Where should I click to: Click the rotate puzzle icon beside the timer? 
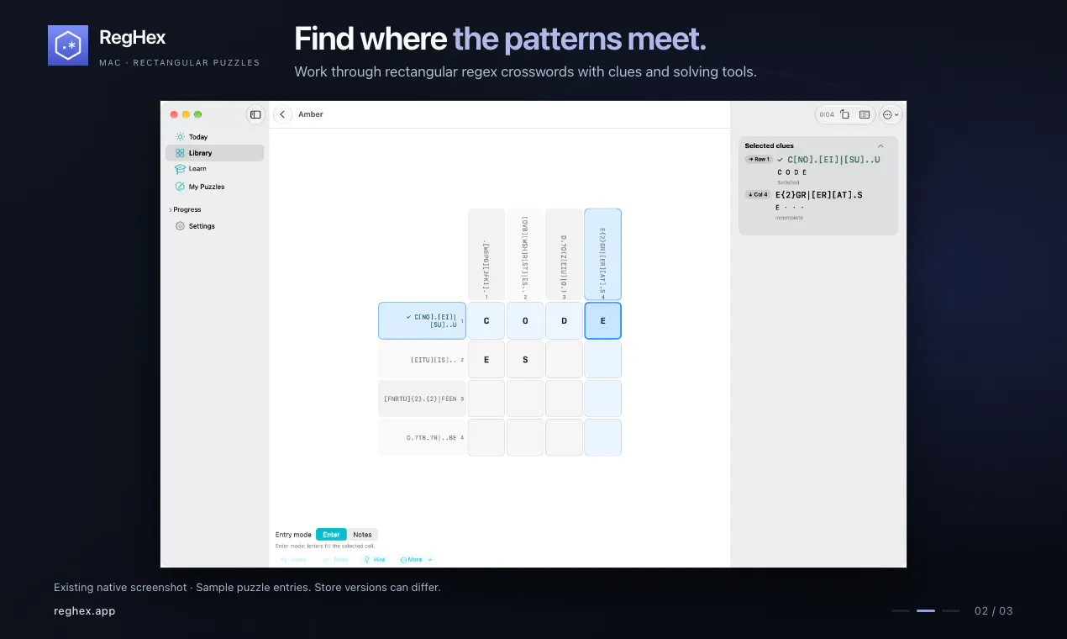click(x=845, y=114)
